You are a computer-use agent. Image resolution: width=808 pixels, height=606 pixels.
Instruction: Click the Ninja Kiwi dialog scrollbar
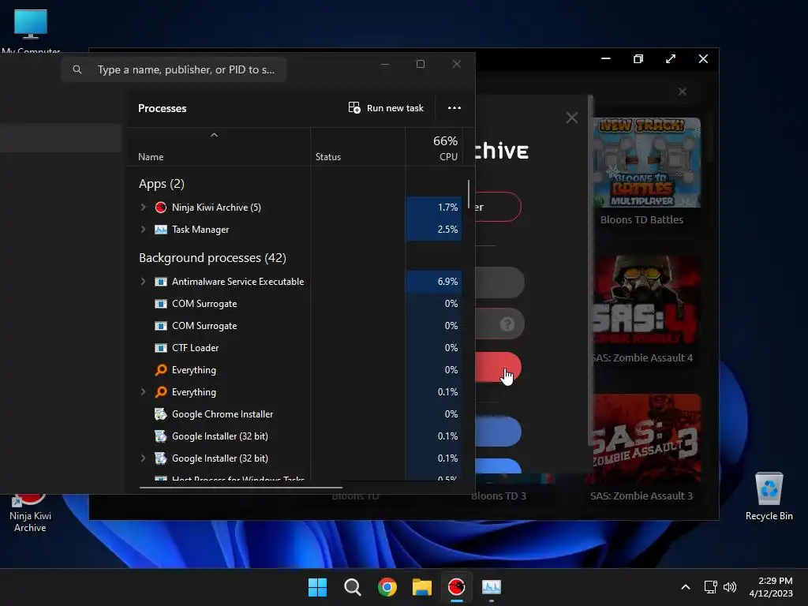click(590, 270)
